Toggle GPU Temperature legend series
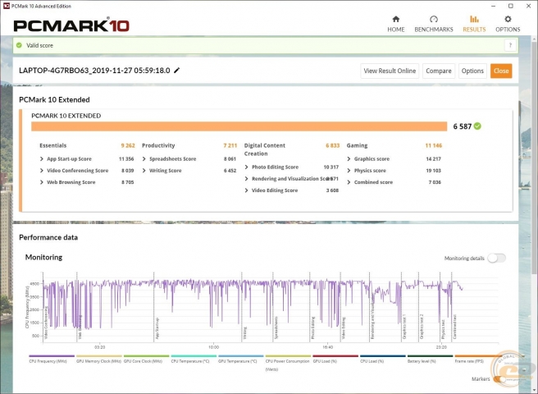This screenshot has width=538, height=394. click(x=241, y=360)
